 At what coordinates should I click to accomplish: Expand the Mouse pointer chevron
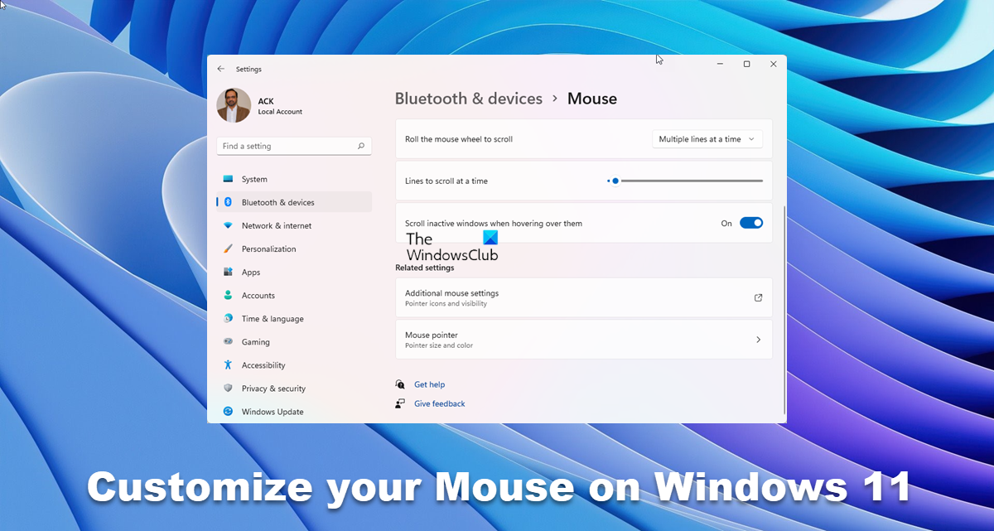pos(758,340)
